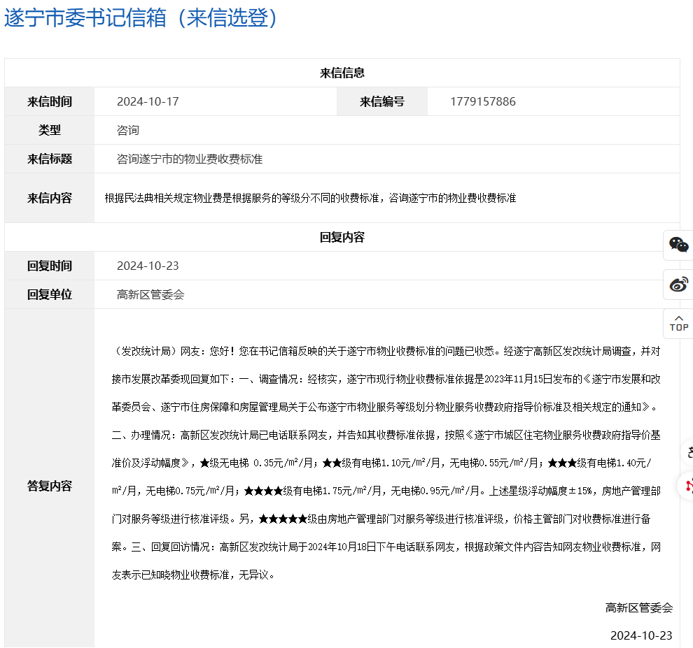Image resolution: width=693 pixels, height=648 pixels.
Task: Click the letter content text about 民法典
Action: [310, 198]
